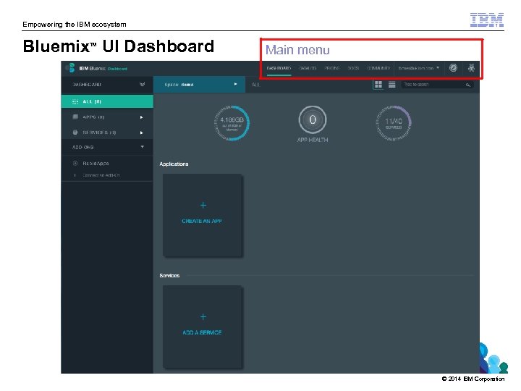Open the PRICING main menu tab

point(332,68)
